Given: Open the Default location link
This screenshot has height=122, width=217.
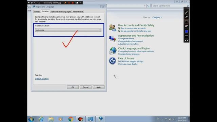Looking at the screenshot, I should coord(42,79).
